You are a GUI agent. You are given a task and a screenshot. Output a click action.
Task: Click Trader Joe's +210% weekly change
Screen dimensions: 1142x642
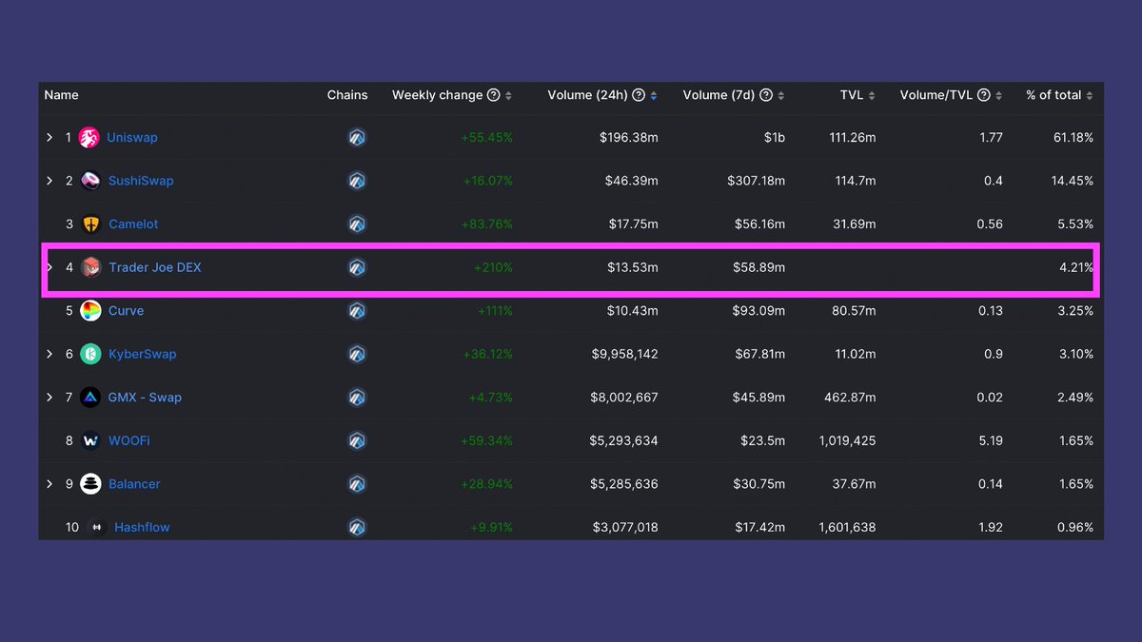point(493,267)
